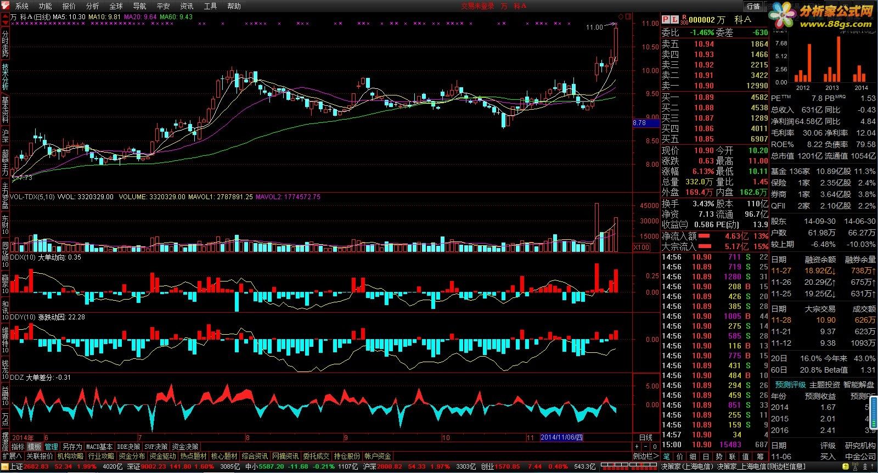Image resolution: width=878 pixels, height=473 pixels.
Task: Select the 模板 tab below the chart
Action: [35, 447]
